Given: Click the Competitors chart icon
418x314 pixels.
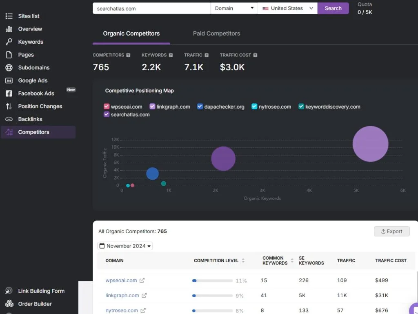Looking at the screenshot, I should [9, 132].
